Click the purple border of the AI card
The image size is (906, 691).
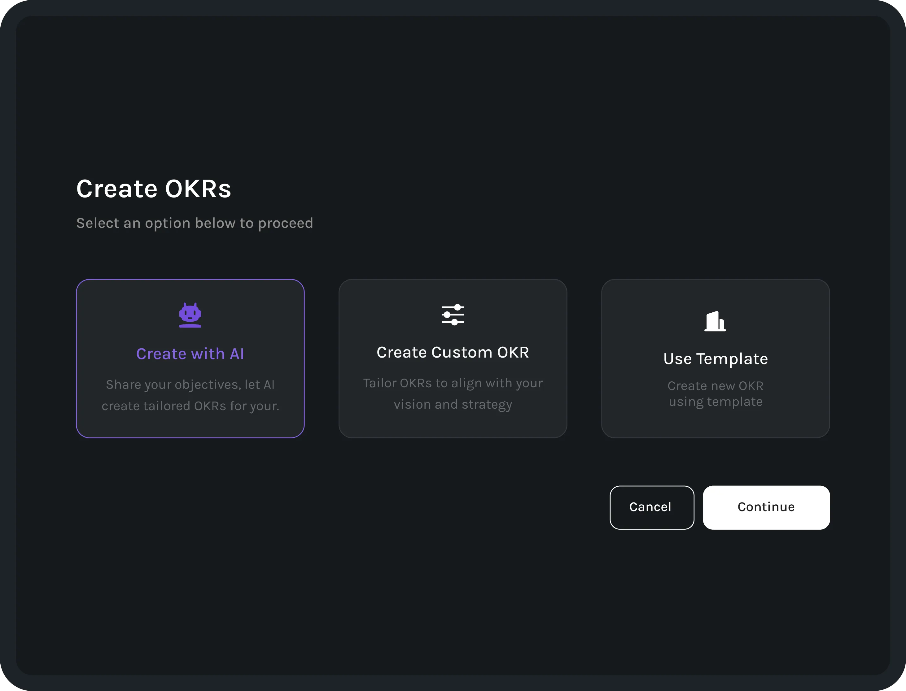[190, 280]
